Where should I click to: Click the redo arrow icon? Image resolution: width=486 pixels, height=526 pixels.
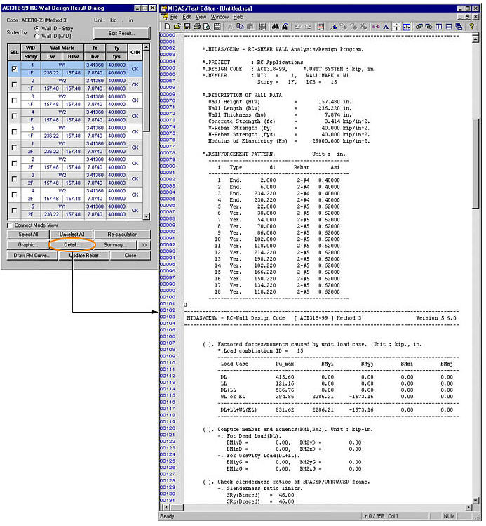(308, 27)
